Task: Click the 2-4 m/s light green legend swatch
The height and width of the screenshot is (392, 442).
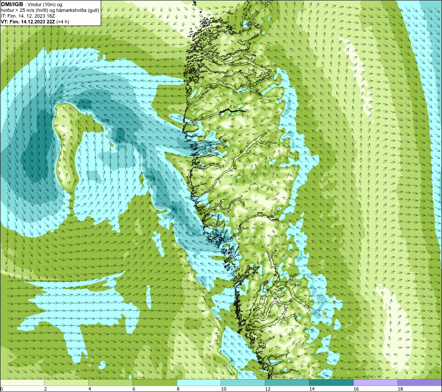Action: click(x=66, y=383)
